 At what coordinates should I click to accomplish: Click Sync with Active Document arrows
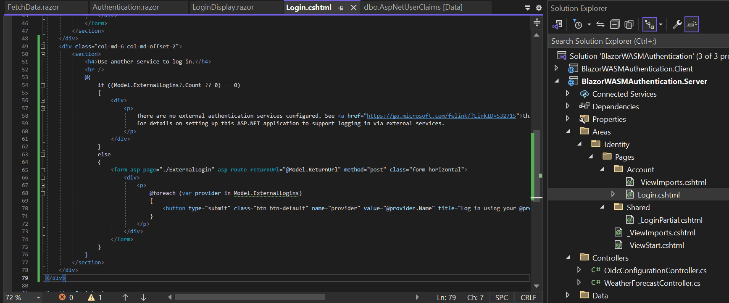coord(600,25)
